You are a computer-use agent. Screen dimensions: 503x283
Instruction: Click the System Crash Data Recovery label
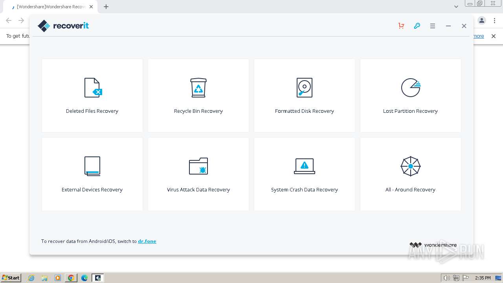pyautogui.click(x=305, y=190)
